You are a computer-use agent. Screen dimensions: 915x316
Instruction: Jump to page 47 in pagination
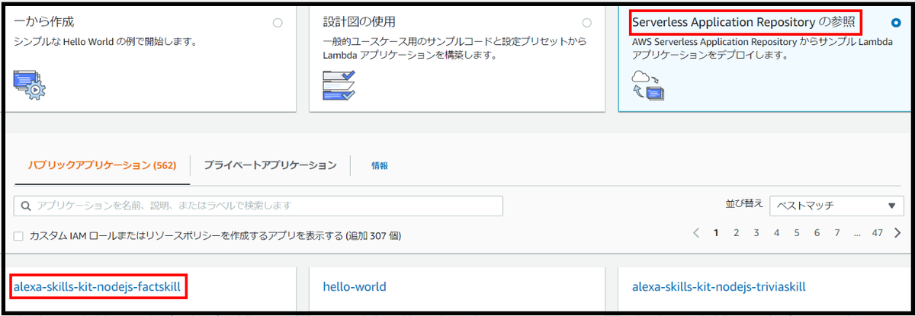coord(877,233)
